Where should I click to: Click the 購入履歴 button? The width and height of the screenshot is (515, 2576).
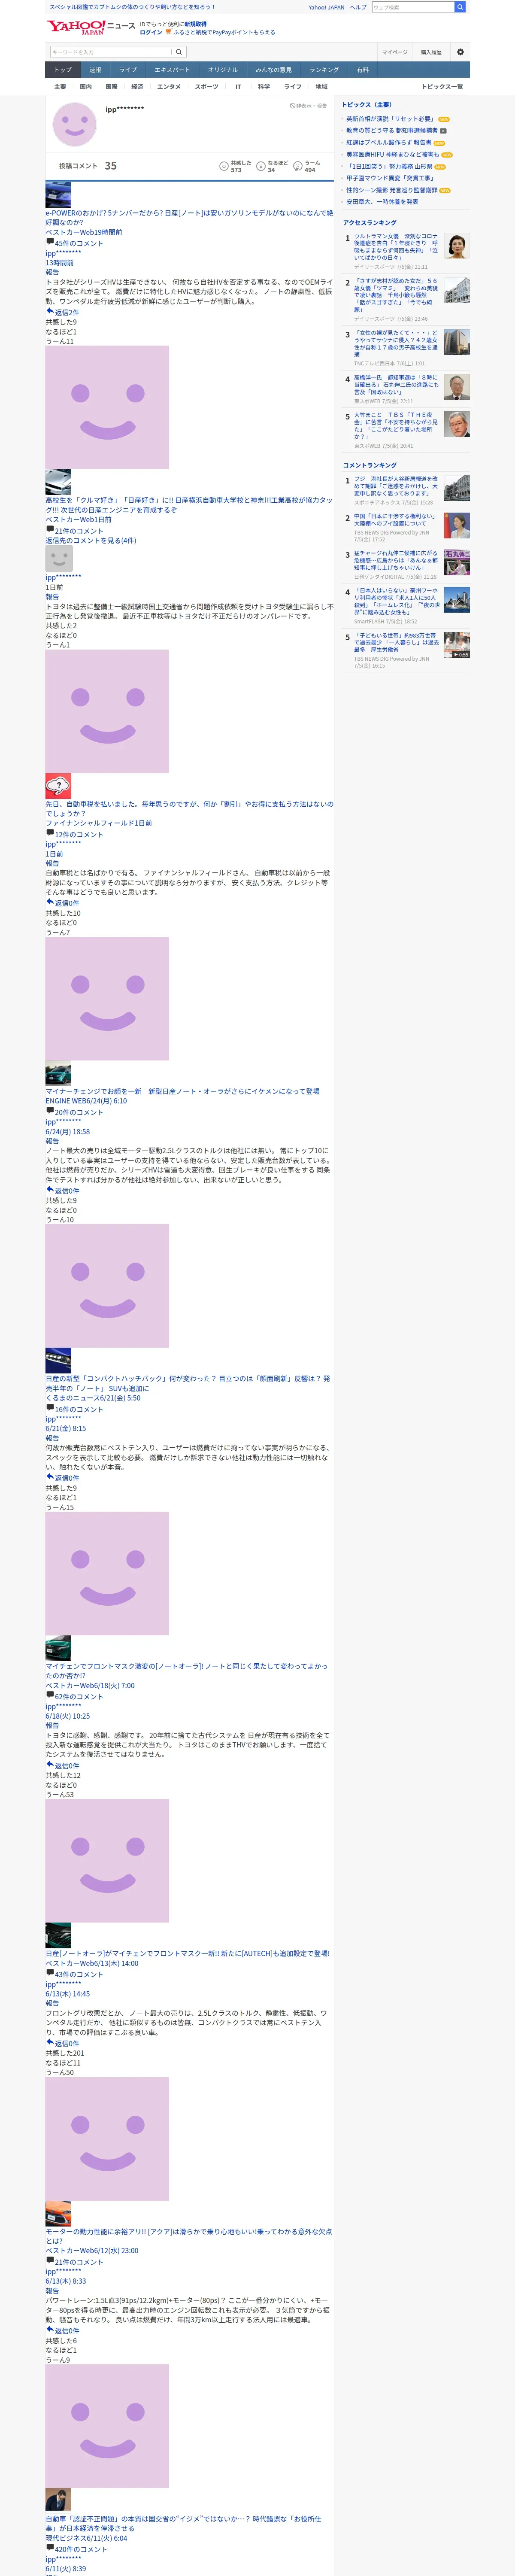click(x=431, y=52)
